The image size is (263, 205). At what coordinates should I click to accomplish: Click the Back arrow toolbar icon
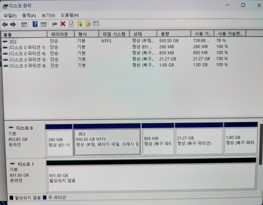point(5,24)
